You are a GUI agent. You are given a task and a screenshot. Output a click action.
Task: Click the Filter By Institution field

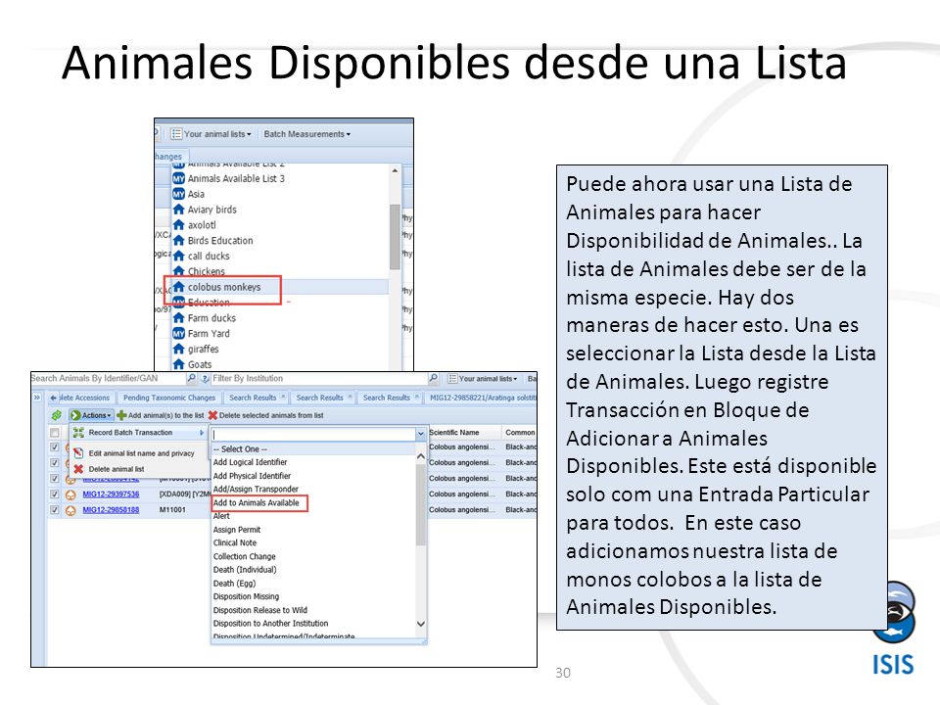tap(319, 378)
